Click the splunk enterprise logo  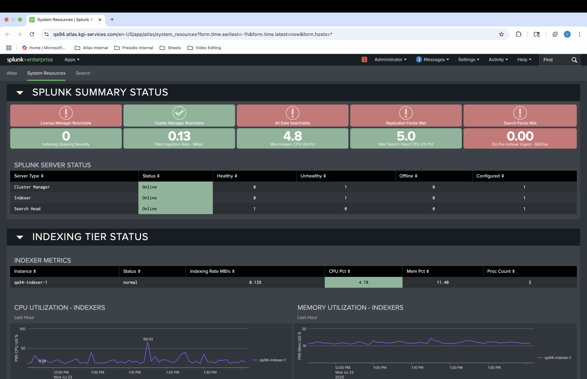point(30,60)
